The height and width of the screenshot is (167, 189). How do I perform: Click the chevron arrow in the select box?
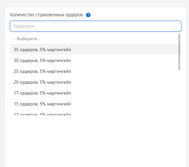[176, 26]
